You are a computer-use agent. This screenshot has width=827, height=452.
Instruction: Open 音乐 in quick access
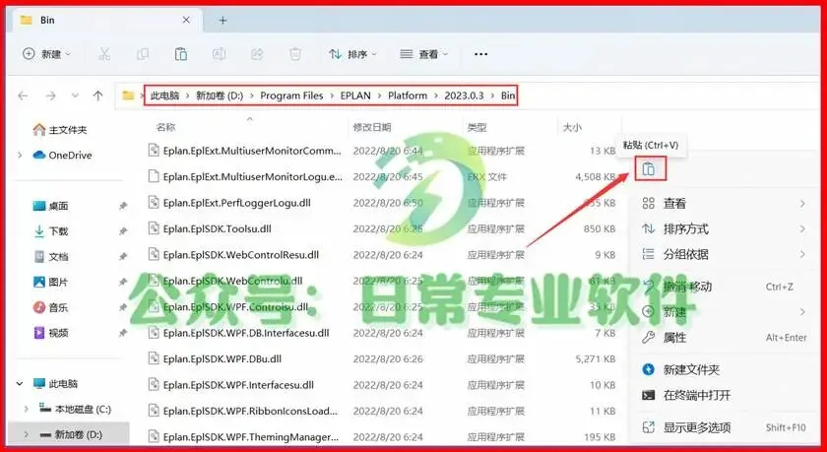[50, 307]
